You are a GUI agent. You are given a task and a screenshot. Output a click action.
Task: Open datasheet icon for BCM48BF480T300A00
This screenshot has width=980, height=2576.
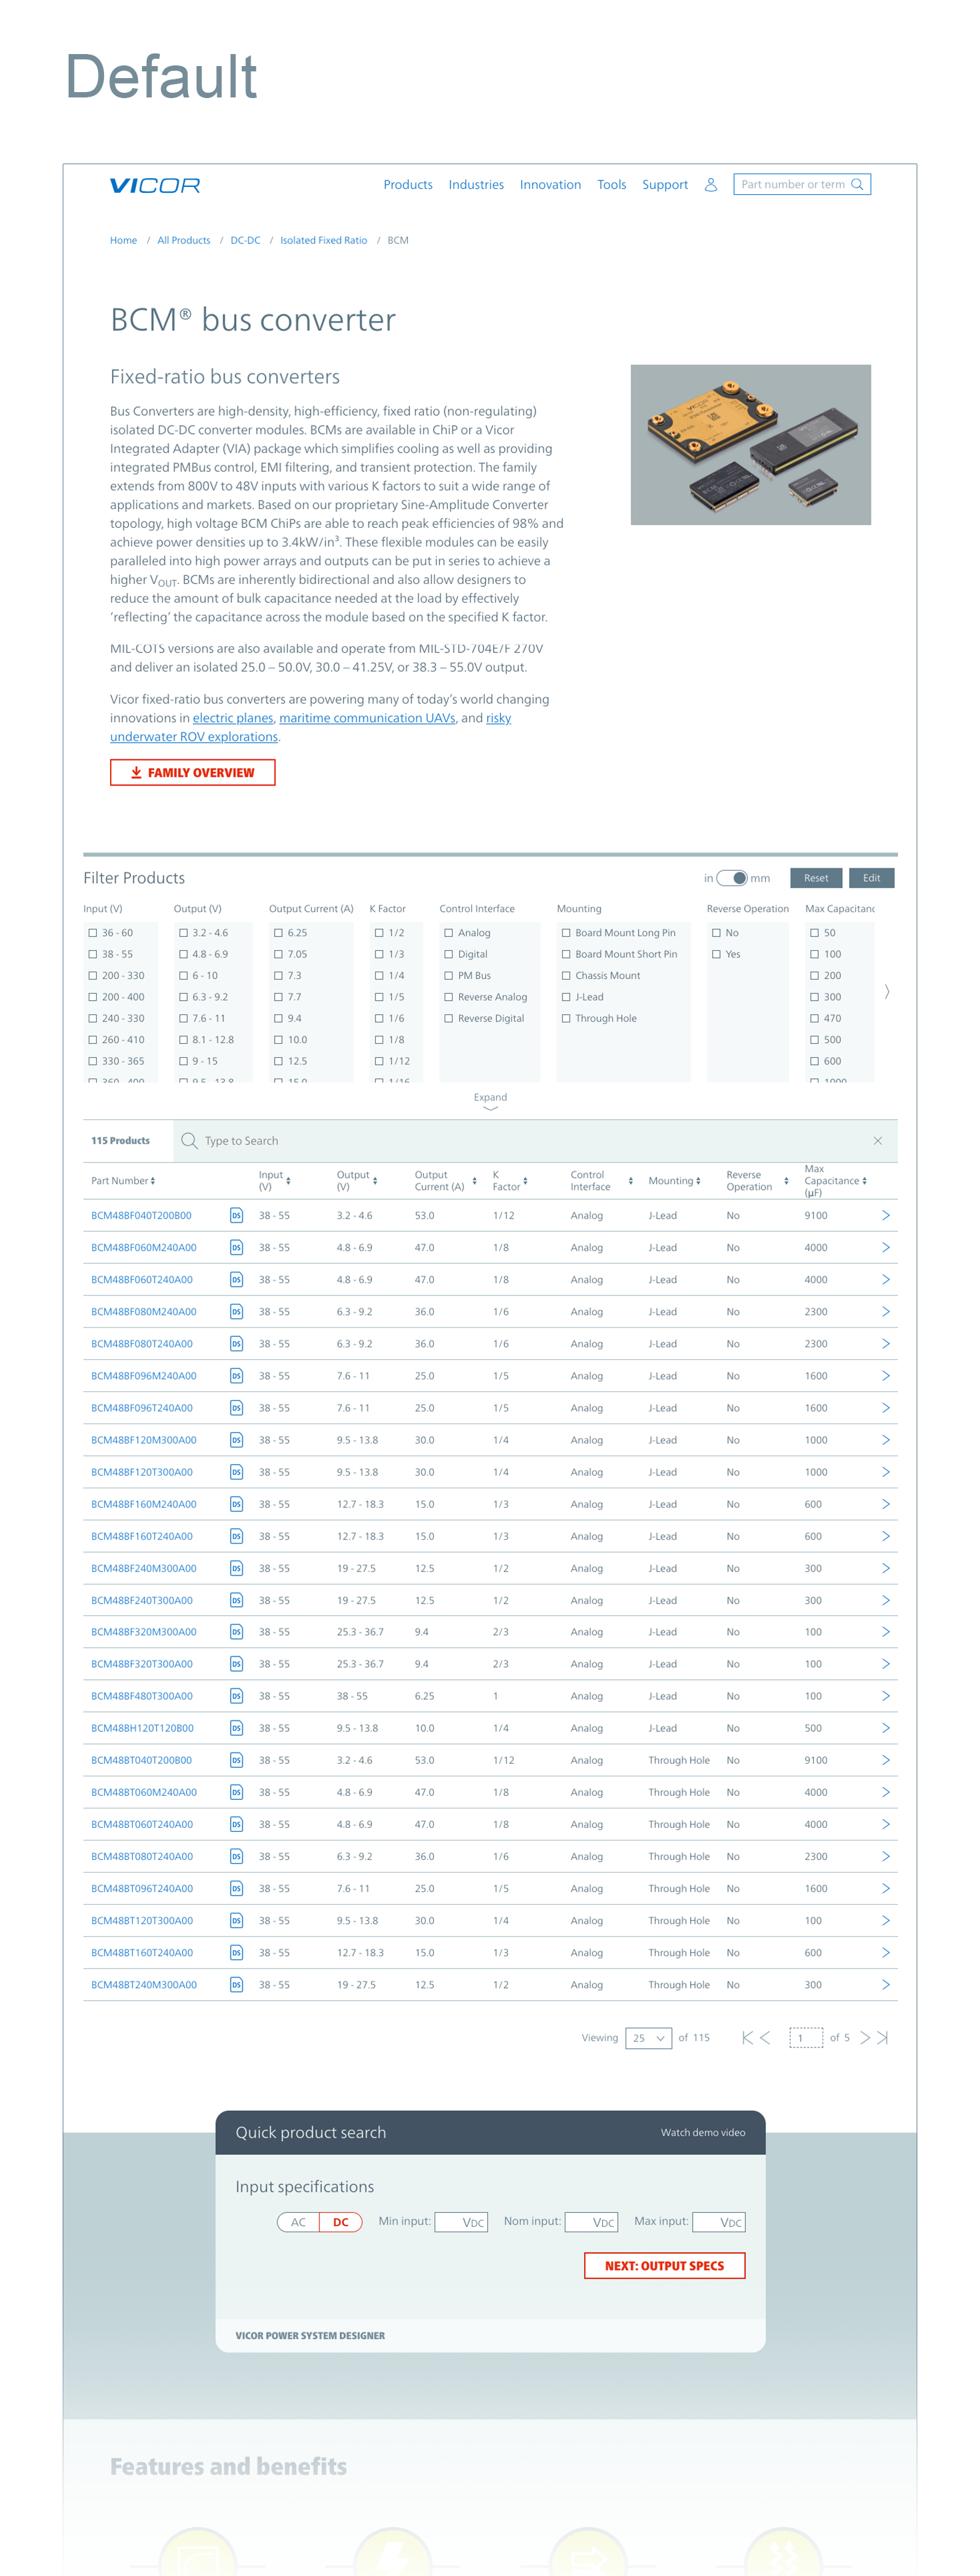236,1695
